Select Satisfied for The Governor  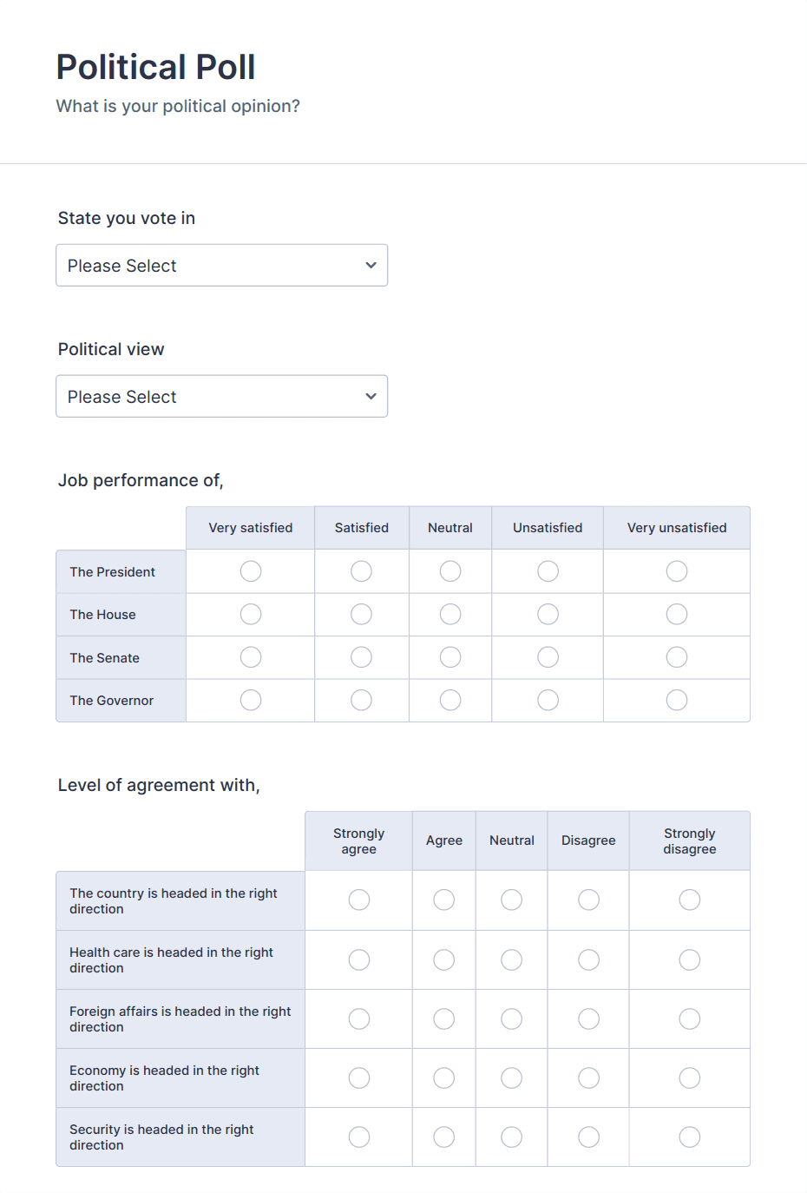click(x=361, y=700)
